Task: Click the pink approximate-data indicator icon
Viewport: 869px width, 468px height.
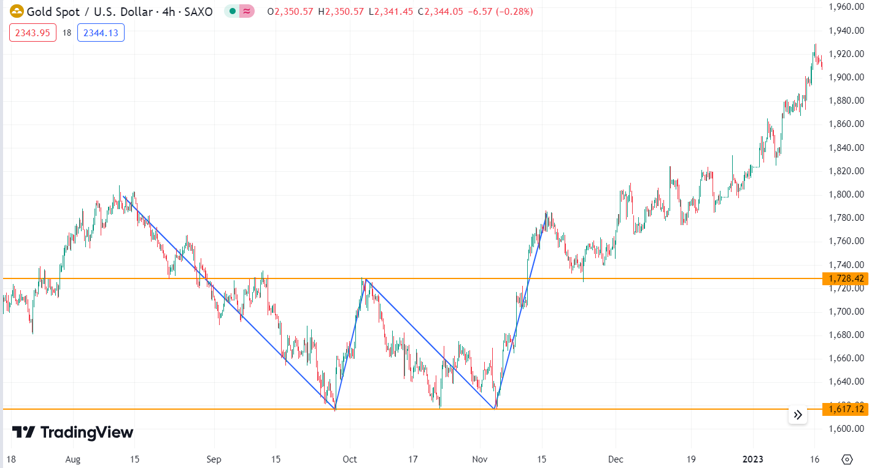Action: [247, 11]
